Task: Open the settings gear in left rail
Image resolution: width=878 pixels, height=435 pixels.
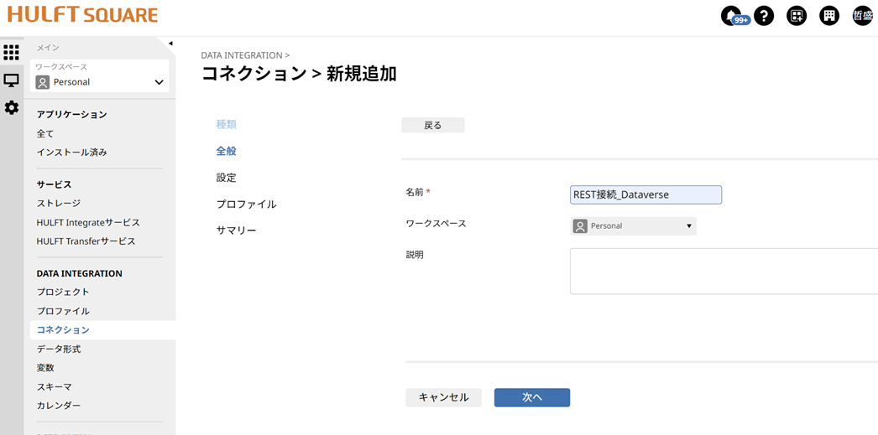Action: [x=11, y=107]
